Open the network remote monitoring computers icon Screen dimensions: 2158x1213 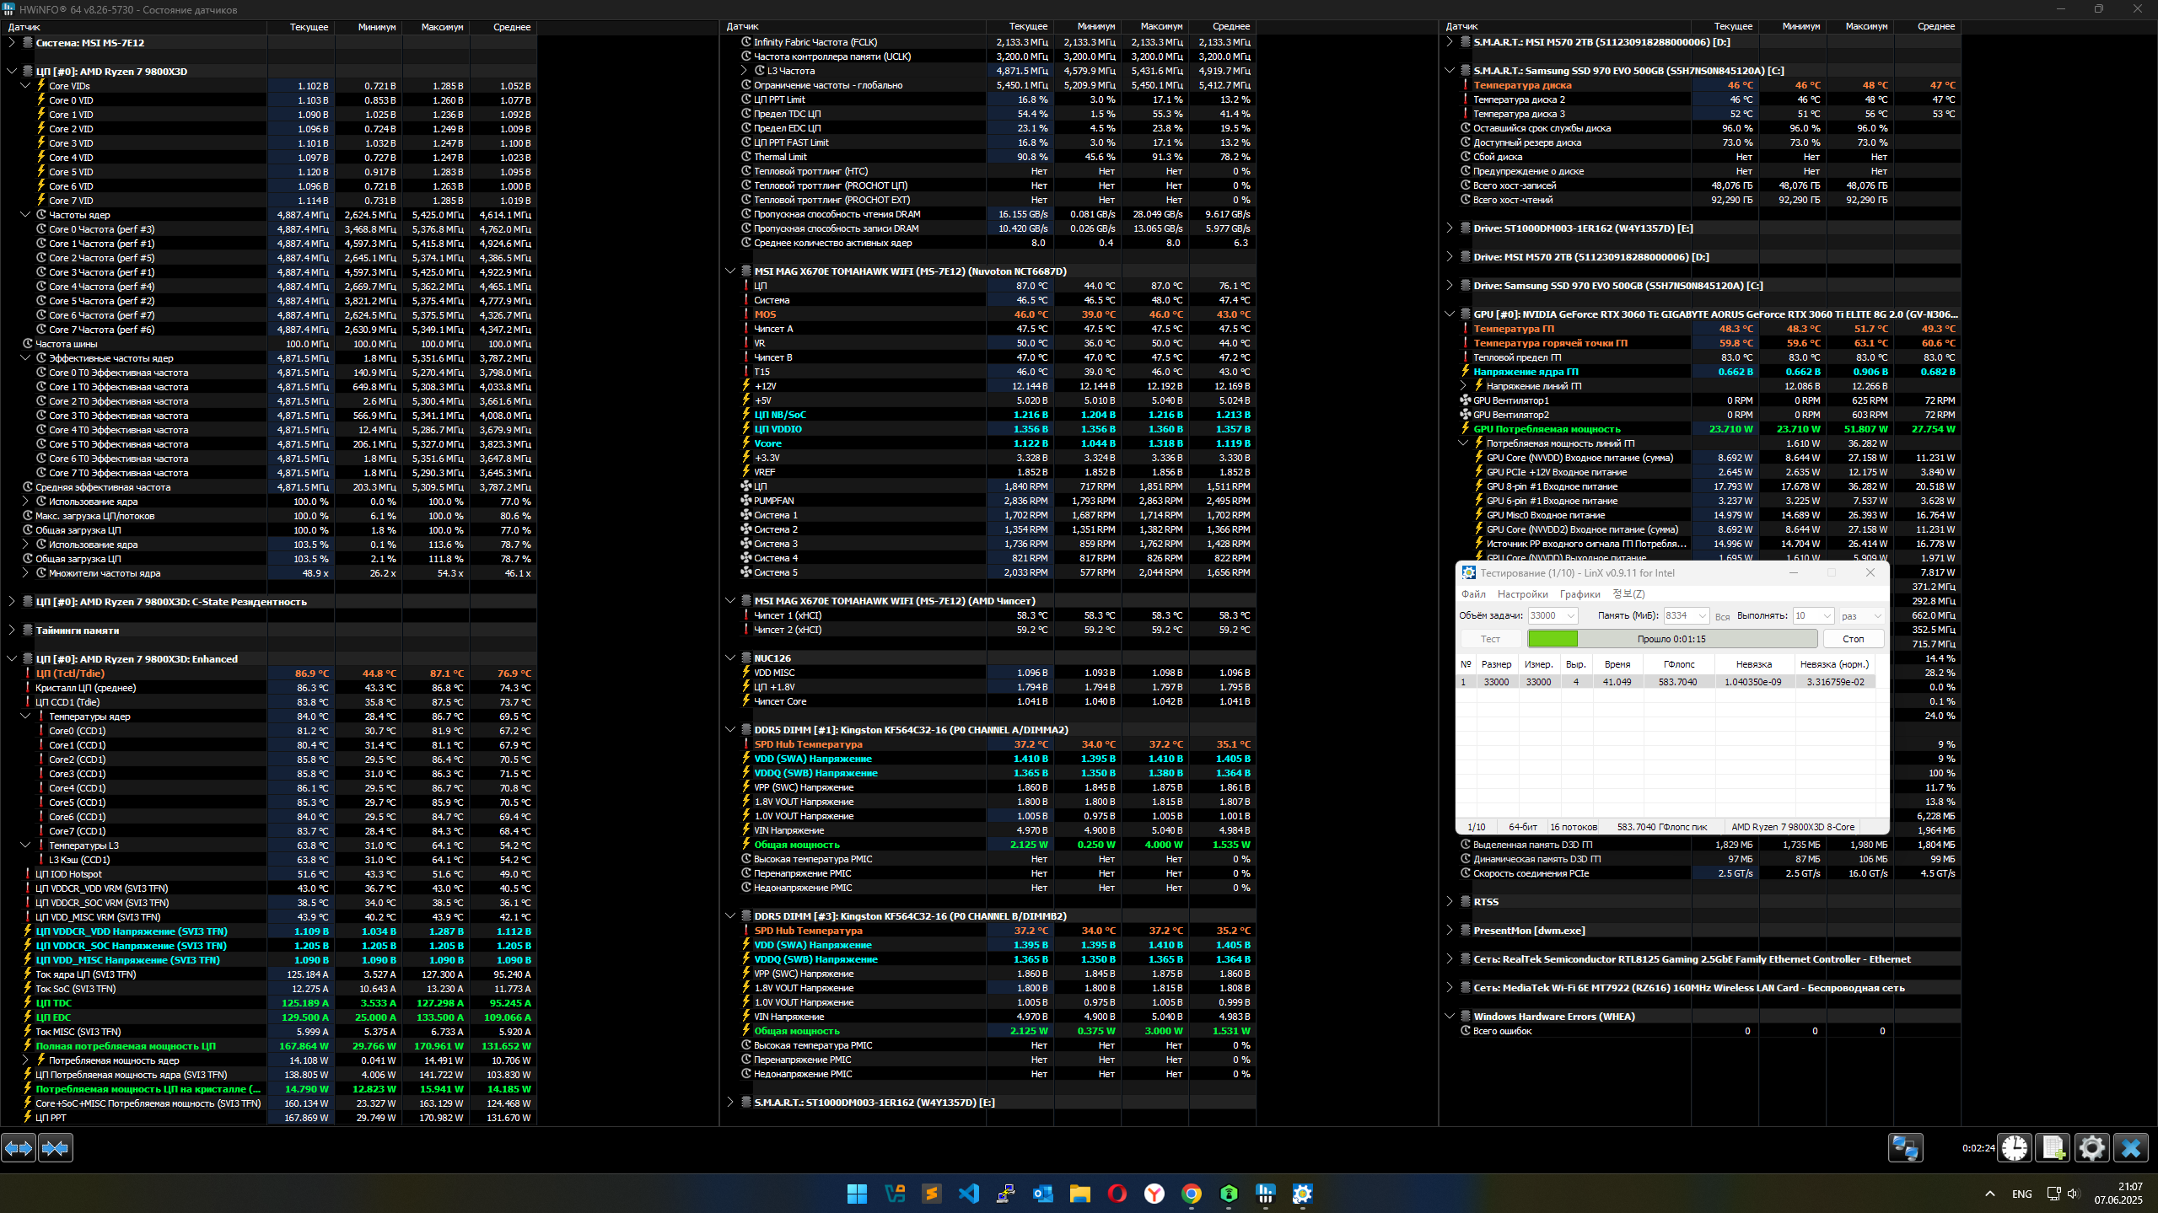[1905, 1148]
